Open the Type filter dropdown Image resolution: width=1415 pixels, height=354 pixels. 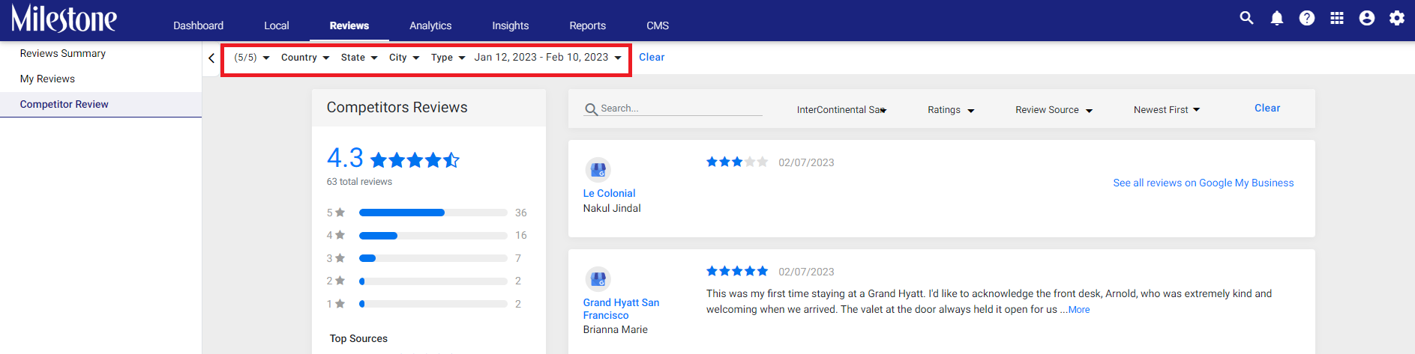(x=448, y=58)
